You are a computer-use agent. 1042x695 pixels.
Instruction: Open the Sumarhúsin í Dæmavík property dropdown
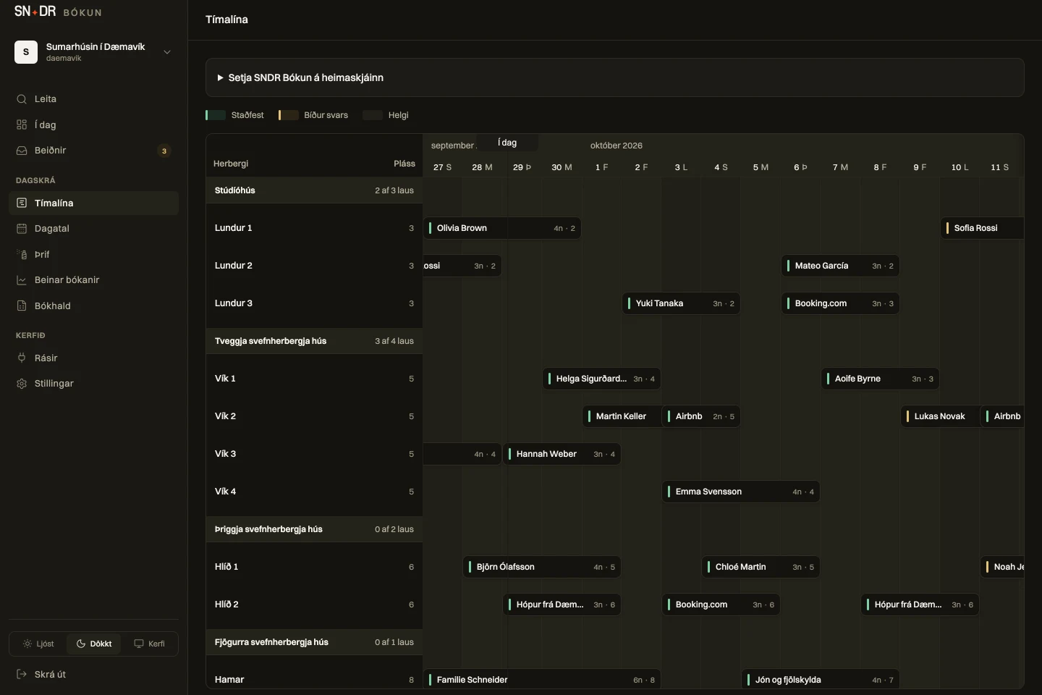pyautogui.click(x=93, y=52)
